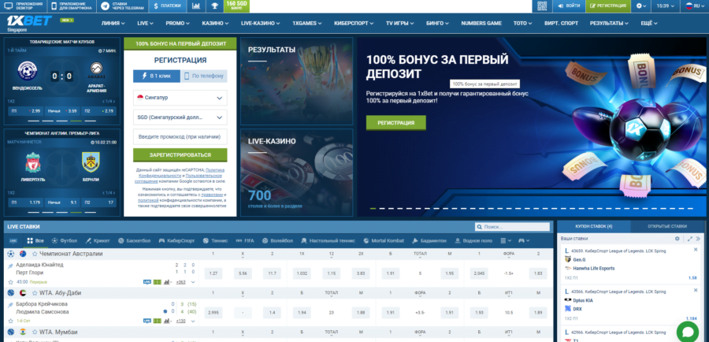Filter live bets by Баскетбол
The width and height of the screenshot is (709, 342).
pos(134,240)
